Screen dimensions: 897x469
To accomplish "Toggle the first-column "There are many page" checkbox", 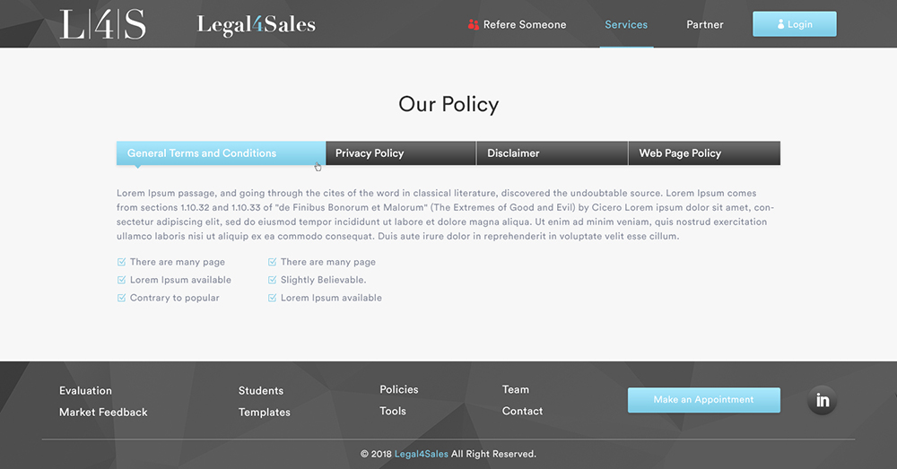I will (x=121, y=262).
